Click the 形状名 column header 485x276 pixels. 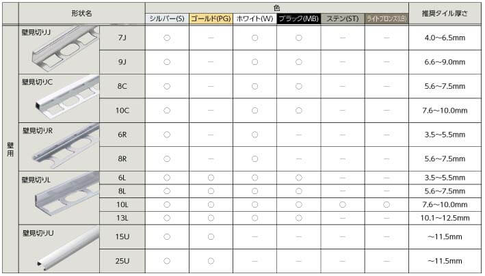(81, 13)
